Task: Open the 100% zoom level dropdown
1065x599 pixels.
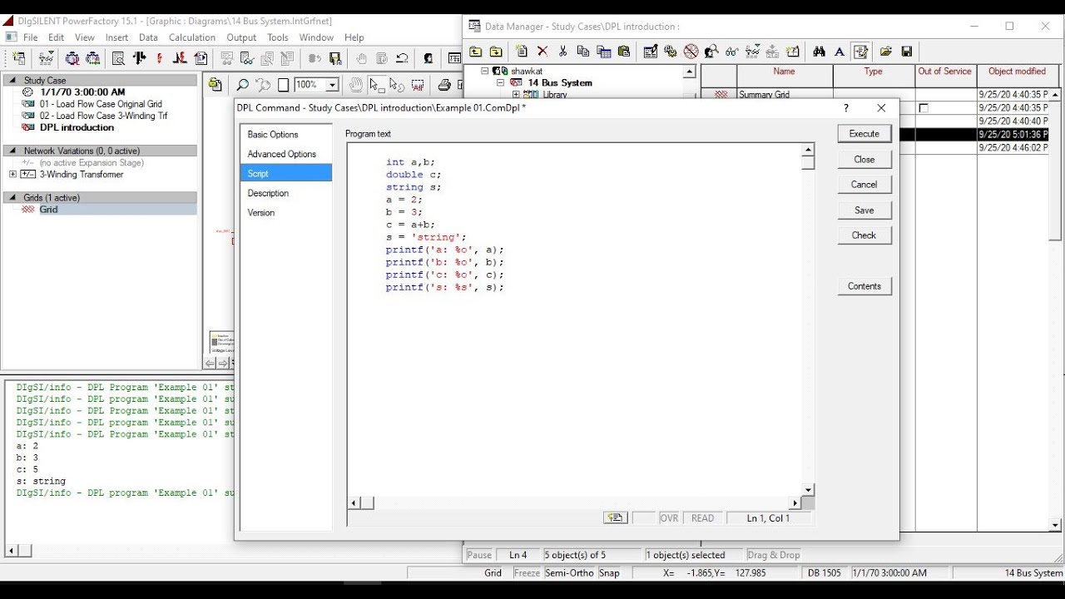Action: 332,85
